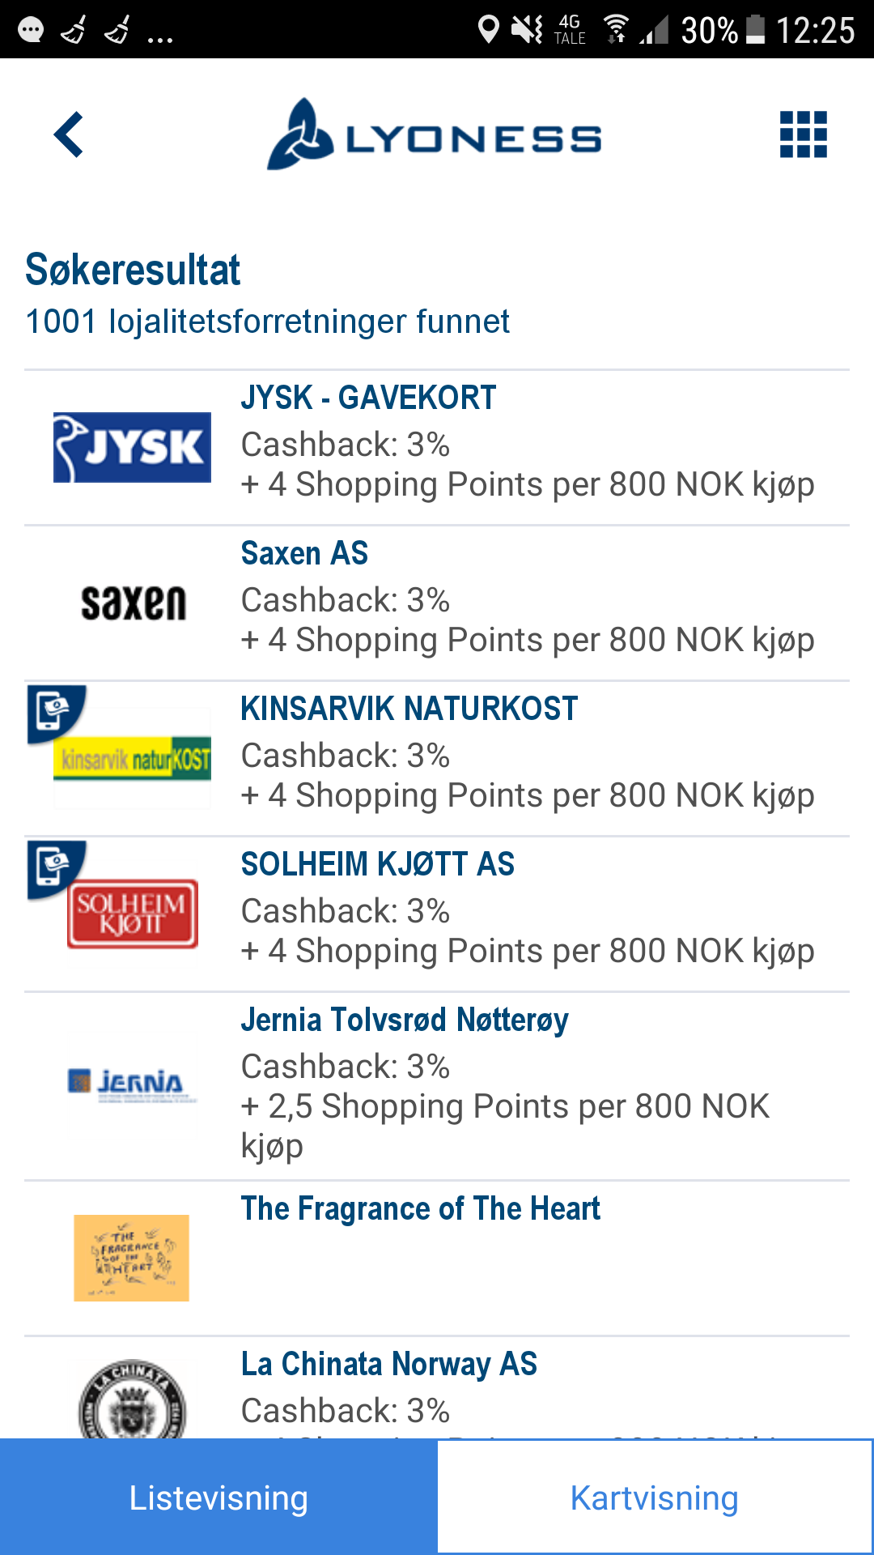Viewport: 874px width, 1555px height.
Task: Tap the Lyoness logo
Action: pyautogui.click(x=435, y=134)
